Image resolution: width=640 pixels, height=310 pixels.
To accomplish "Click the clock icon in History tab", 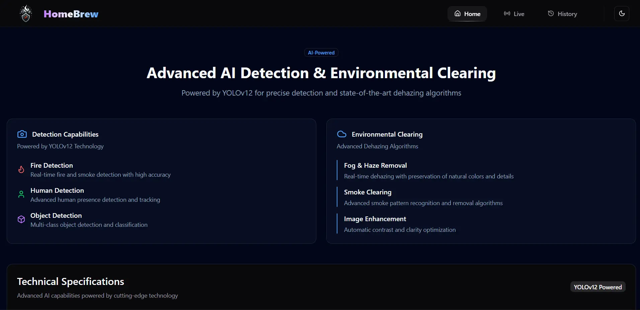I will pos(551,14).
